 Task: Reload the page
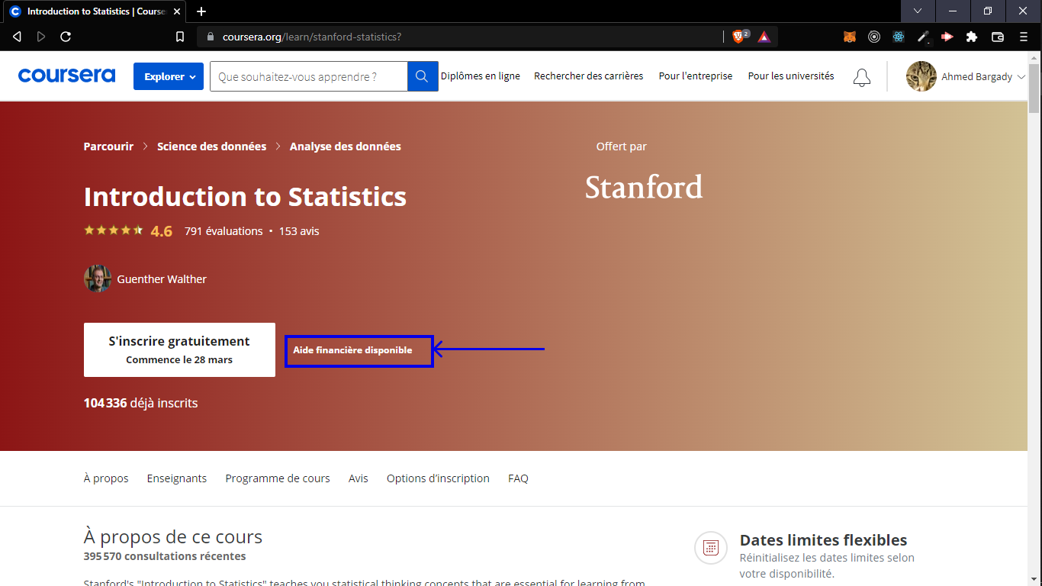pyautogui.click(x=66, y=37)
